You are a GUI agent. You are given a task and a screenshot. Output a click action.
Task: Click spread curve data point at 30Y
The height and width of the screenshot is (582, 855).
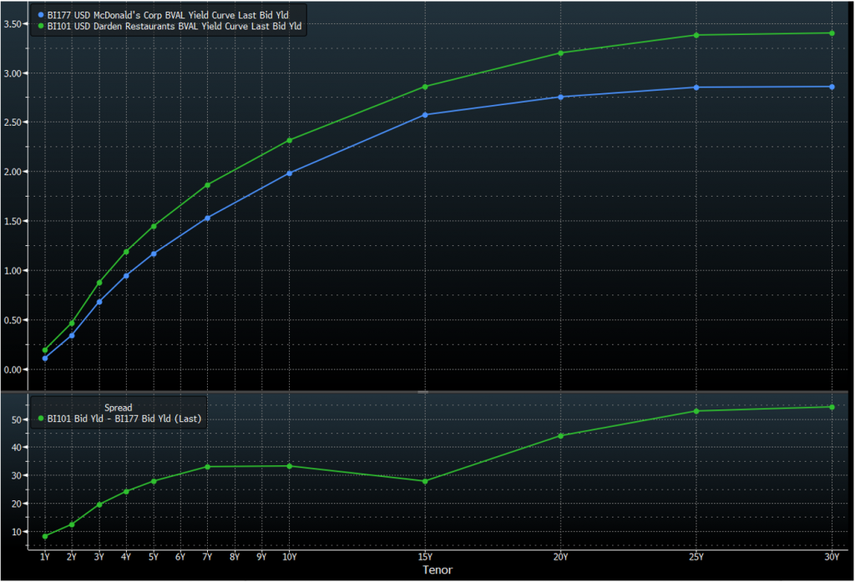coord(832,407)
